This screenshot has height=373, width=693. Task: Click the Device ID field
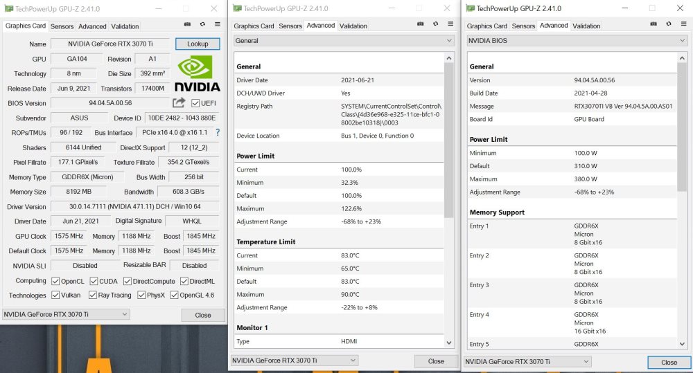click(182, 118)
